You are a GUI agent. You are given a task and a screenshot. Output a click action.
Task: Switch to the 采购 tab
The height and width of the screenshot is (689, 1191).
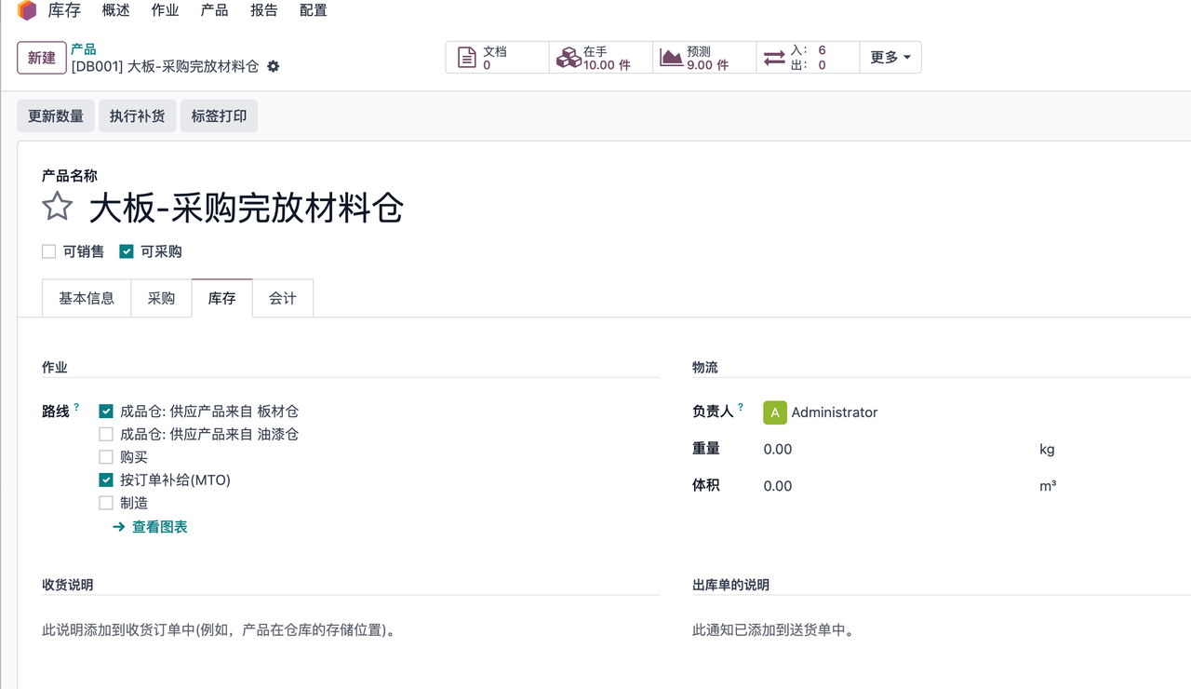[x=161, y=298]
